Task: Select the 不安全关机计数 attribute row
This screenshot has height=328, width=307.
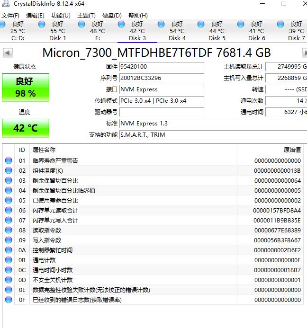Action: [x=153, y=280]
